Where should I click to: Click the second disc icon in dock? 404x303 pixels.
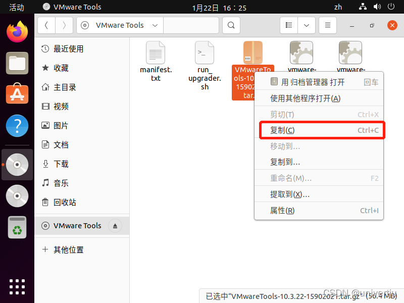click(x=17, y=196)
